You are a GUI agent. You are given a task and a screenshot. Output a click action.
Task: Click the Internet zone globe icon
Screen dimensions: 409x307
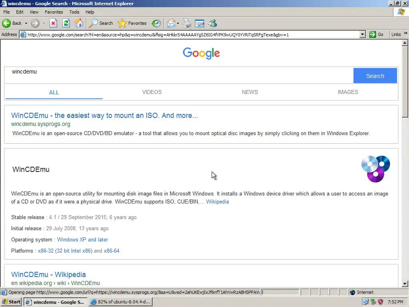352,292
